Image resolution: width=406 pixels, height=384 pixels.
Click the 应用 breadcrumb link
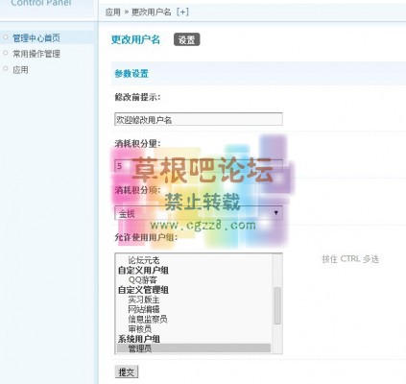tap(113, 12)
